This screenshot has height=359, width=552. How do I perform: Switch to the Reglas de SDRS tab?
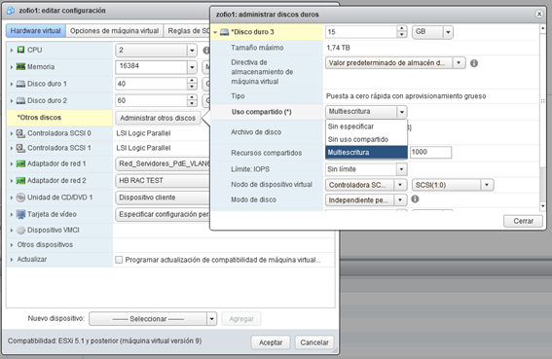[x=188, y=31]
